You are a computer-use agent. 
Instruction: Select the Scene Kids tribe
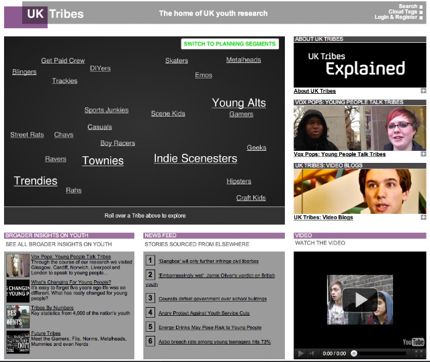click(x=168, y=113)
